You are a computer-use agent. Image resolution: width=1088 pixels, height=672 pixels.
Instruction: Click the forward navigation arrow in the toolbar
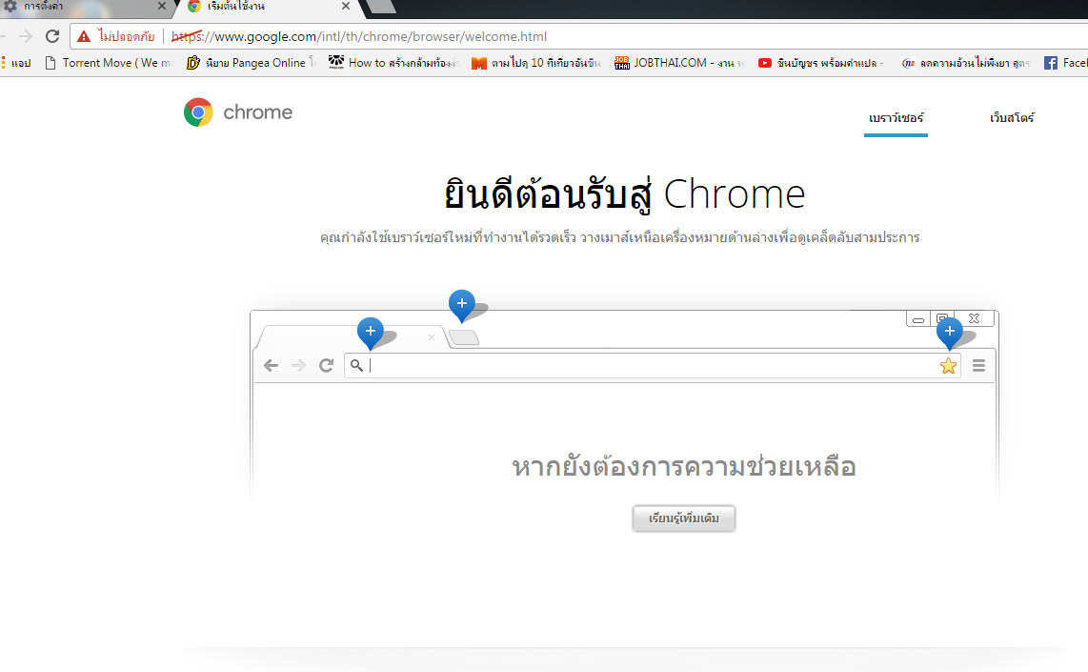click(x=26, y=36)
